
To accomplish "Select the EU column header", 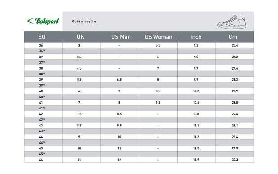I will tap(42, 37).
